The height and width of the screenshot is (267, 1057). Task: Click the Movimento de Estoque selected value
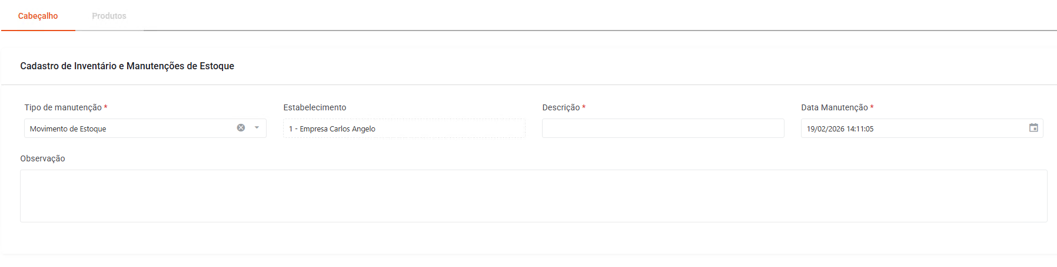pyautogui.click(x=68, y=129)
